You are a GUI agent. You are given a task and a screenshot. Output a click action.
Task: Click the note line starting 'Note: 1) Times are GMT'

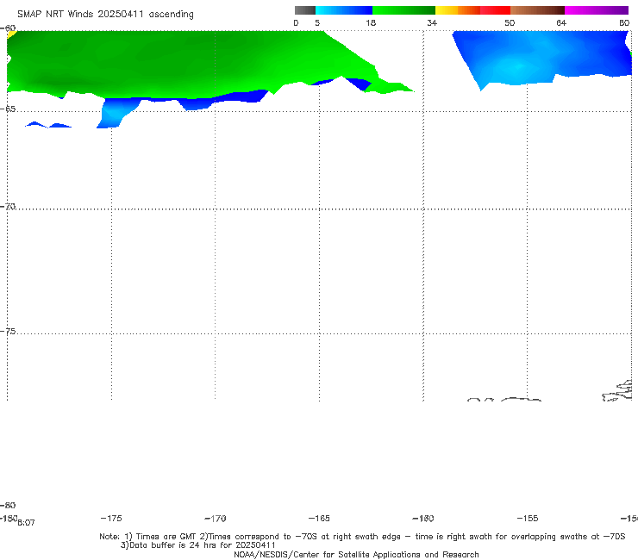tap(362, 537)
